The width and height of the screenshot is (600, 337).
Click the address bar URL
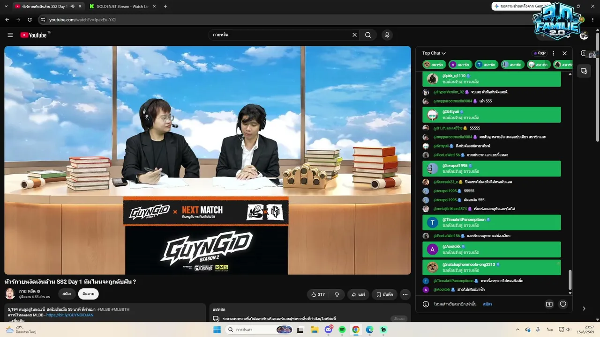(x=83, y=20)
